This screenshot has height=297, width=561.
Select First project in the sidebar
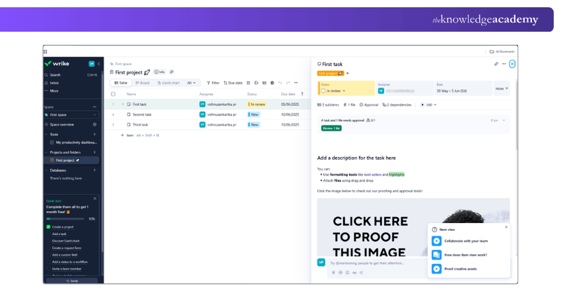point(71,160)
